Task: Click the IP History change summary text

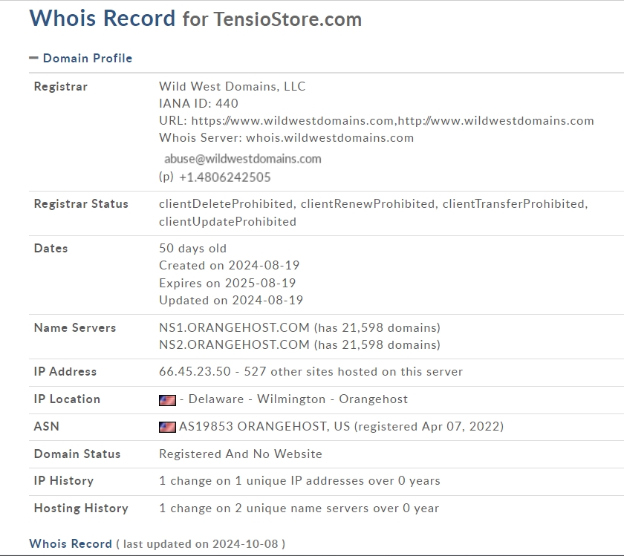Action: click(x=299, y=481)
